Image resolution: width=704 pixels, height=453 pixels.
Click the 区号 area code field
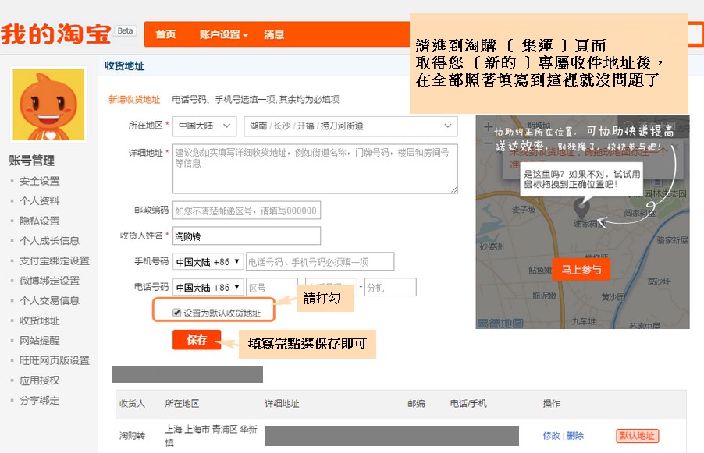(272, 287)
